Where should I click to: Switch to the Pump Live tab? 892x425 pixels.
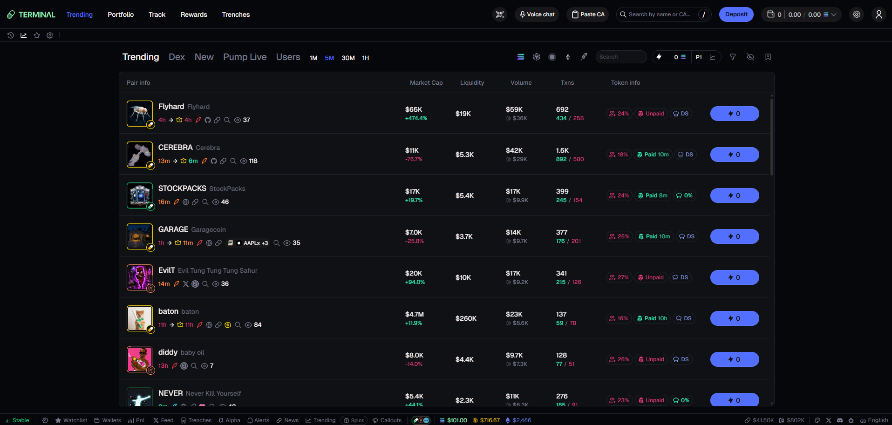(245, 57)
